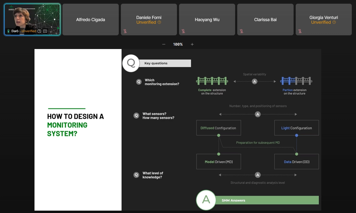Click the 100% zoom level indicator
Screen dimensions: 356x213
178,44
